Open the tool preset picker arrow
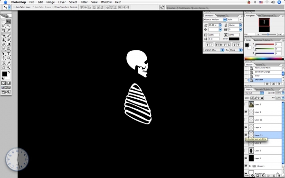This screenshot has width=285, height=178. [9, 7]
